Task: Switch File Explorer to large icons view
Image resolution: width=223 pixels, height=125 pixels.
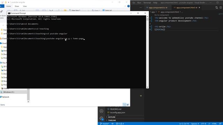Action: point(128,105)
